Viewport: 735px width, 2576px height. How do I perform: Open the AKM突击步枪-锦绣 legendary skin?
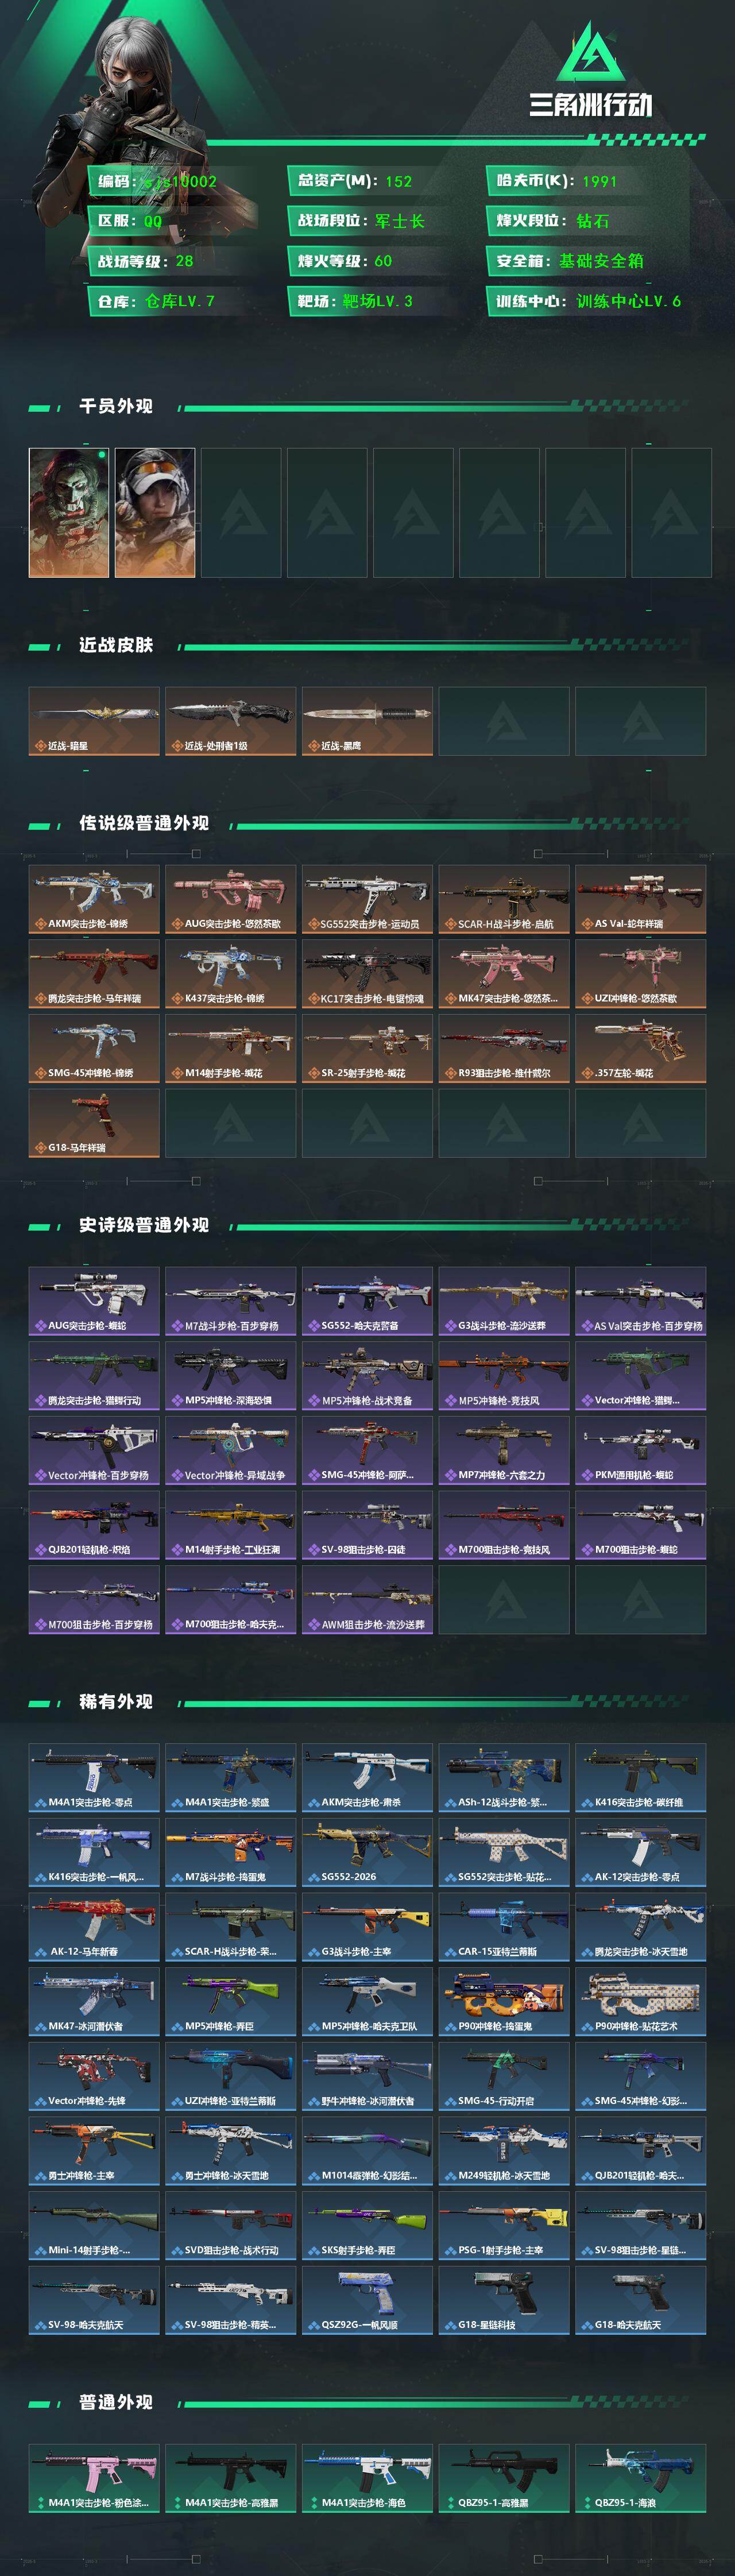94,900
